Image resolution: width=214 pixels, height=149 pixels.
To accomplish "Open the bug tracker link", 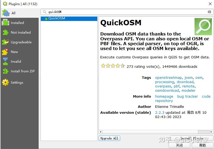I will point(188,97).
